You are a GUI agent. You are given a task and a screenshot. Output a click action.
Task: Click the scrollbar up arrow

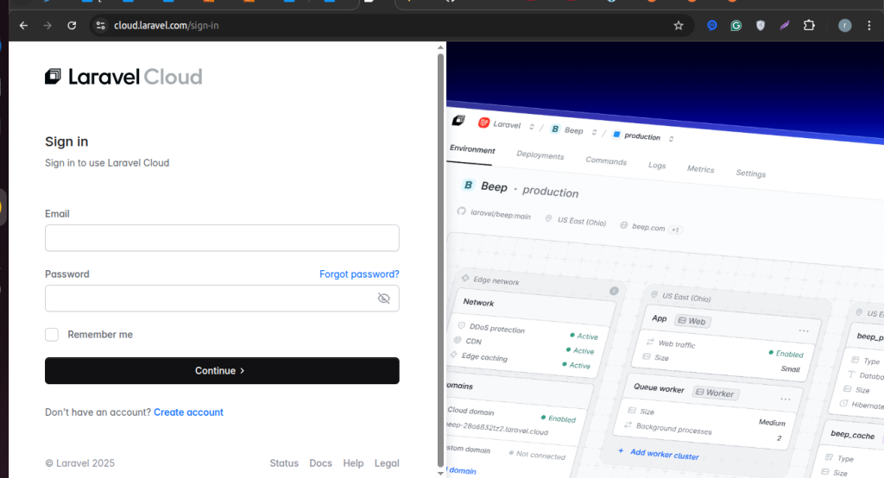click(441, 47)
